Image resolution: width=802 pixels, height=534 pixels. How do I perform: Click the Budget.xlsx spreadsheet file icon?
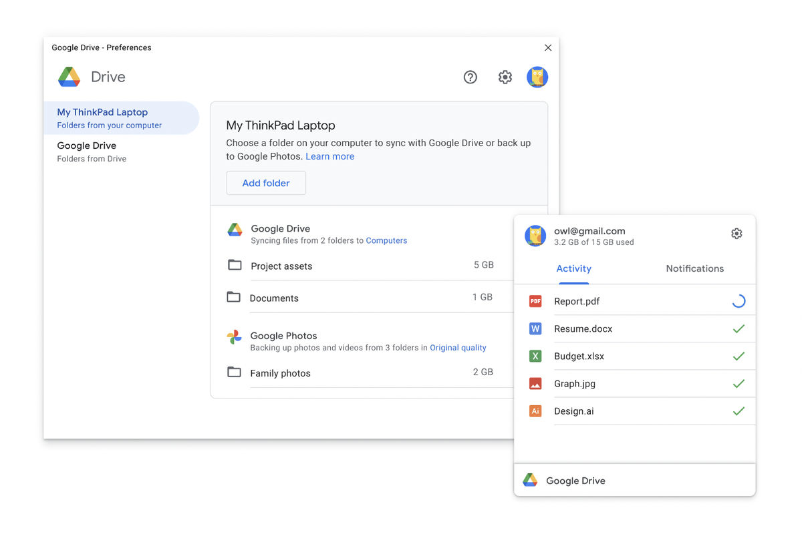[x=535, y=356]
